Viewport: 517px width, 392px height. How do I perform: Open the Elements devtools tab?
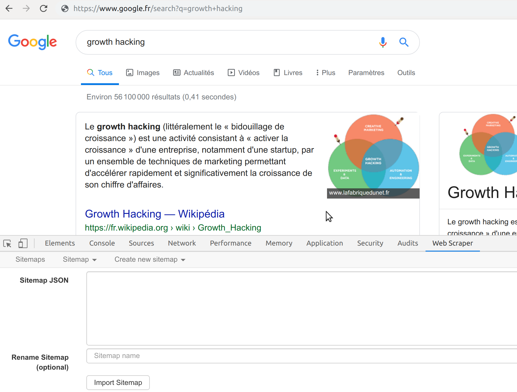(60, 243)
